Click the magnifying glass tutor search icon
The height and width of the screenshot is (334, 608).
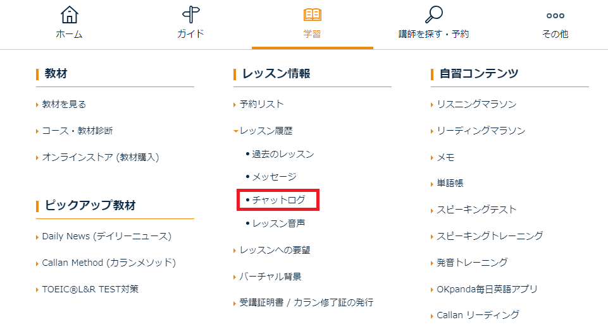pos(433,15)
